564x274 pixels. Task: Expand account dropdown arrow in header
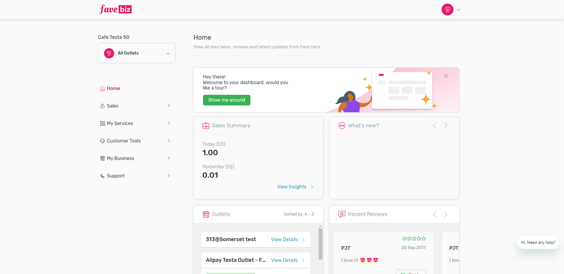(x=458, y=10)
